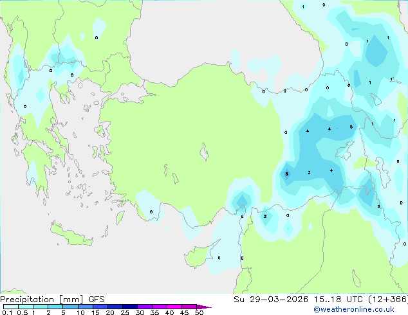
Task: Select the legend swatch between 45 and 50
Action: 189,307
